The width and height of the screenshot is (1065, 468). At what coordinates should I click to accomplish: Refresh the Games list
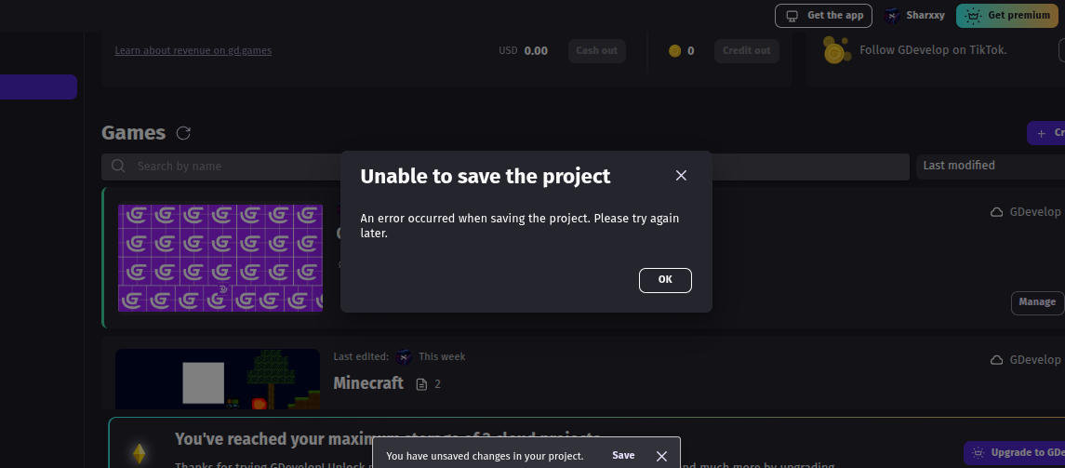tap(183, 133)
